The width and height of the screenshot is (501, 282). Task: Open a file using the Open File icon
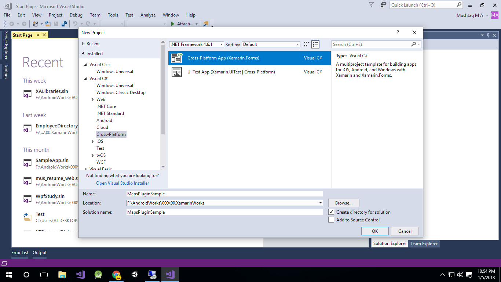click(48, 23)
